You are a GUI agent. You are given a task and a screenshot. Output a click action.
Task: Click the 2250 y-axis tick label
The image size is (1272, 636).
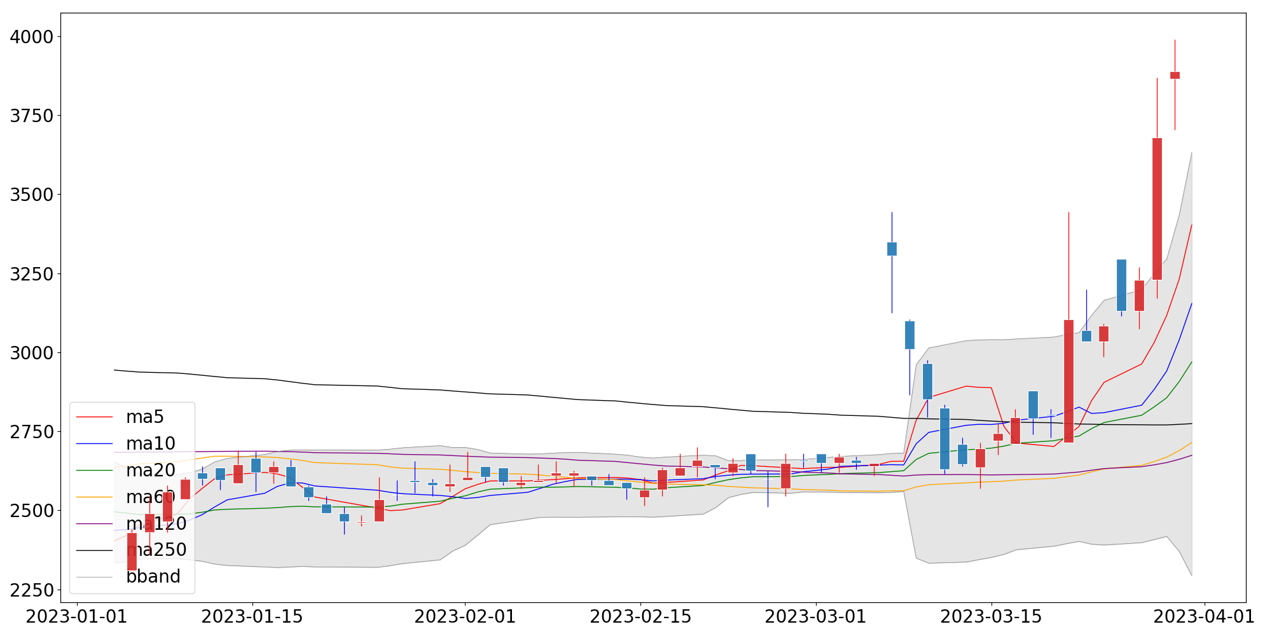click(32, 590)
